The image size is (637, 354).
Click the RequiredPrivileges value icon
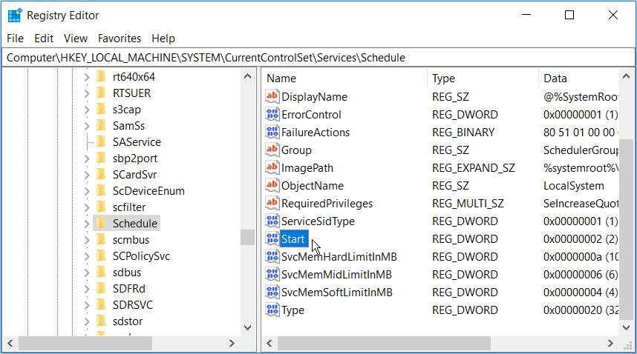pyautogui.click(x=272, y=204)
